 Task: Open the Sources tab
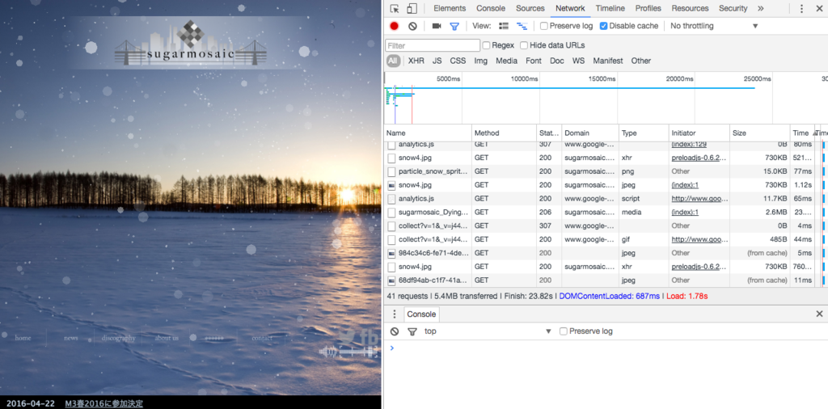(530, 8)
